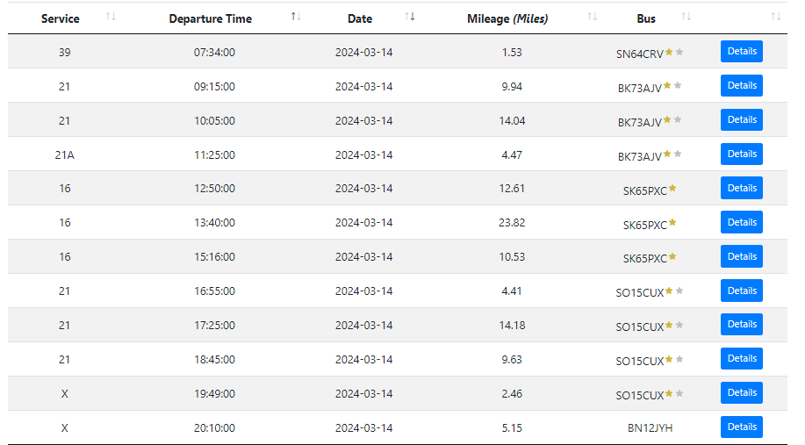805x445 pixels.
Task: Click bus SK65PXC in the 15:16:00 row
Action: 644,258
